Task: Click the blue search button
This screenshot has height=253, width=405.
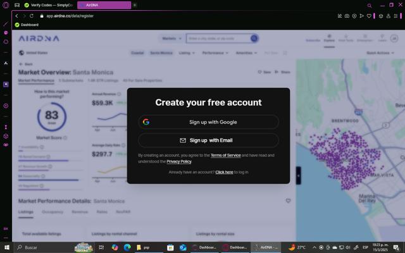Action: (x=254, y=39)
